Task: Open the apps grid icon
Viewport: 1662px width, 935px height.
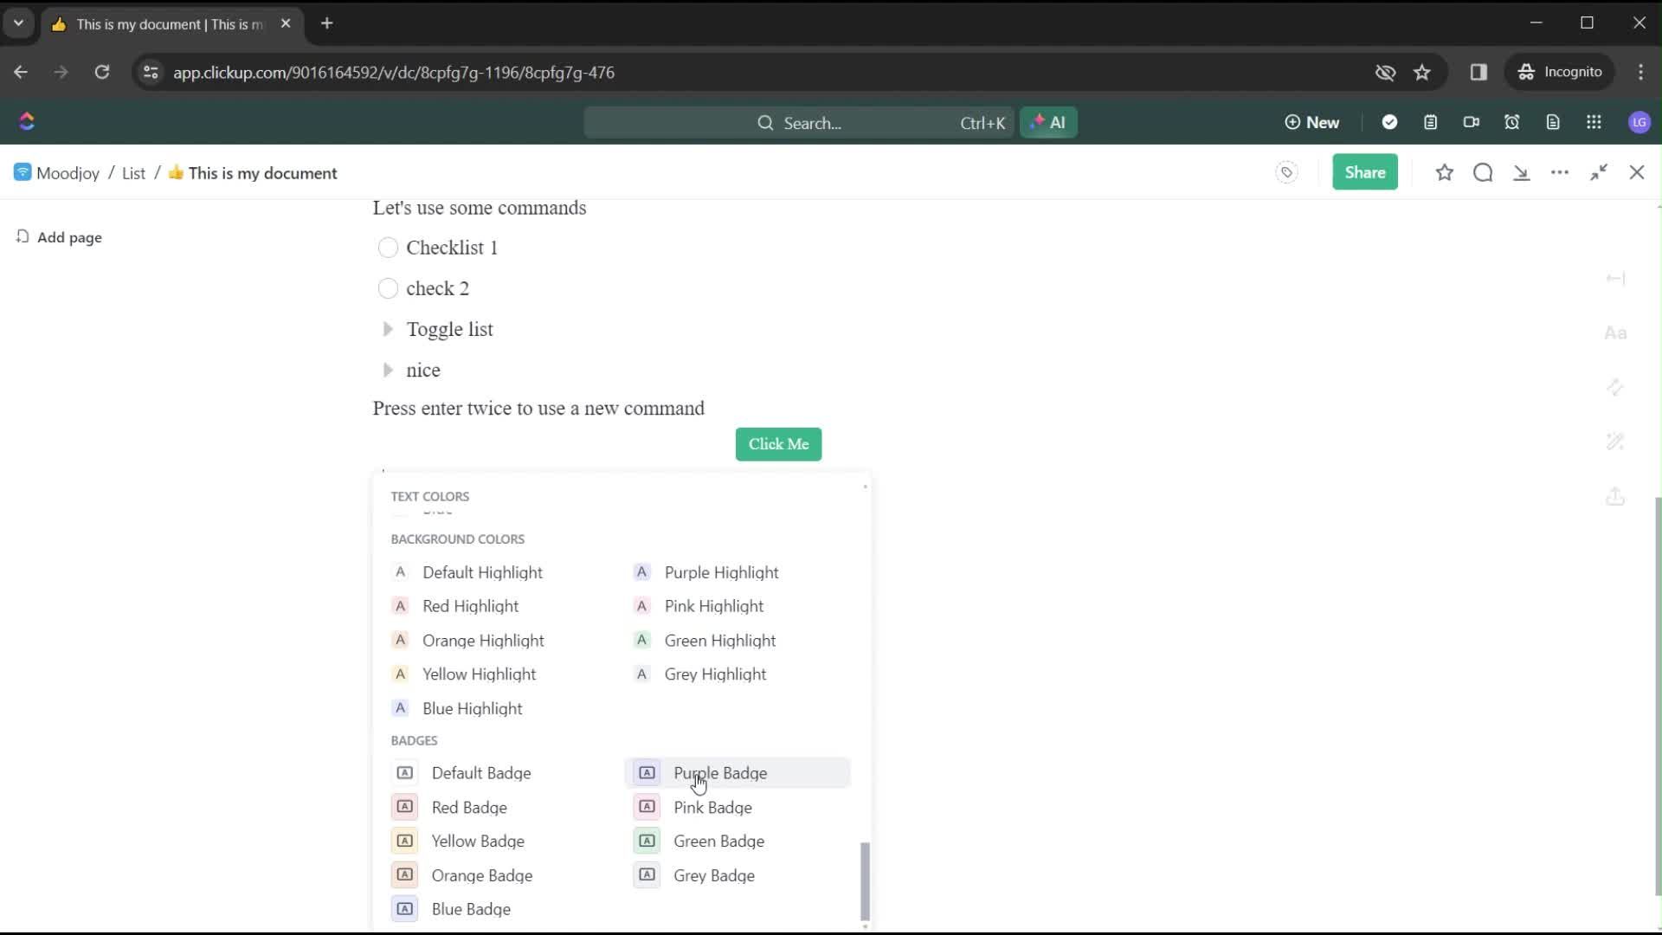Action: [x=1594, y=122]
